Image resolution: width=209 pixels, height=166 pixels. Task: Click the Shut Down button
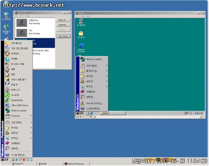(x=63, y=36)
